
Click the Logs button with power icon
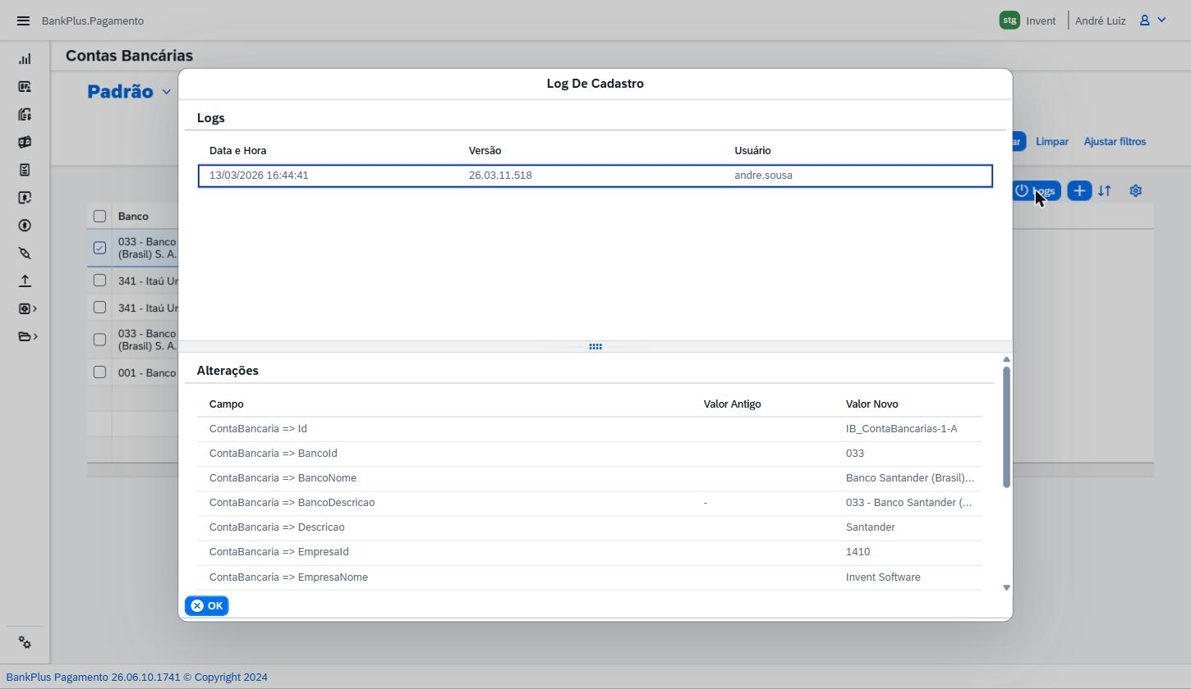[x=1037, y=190]
